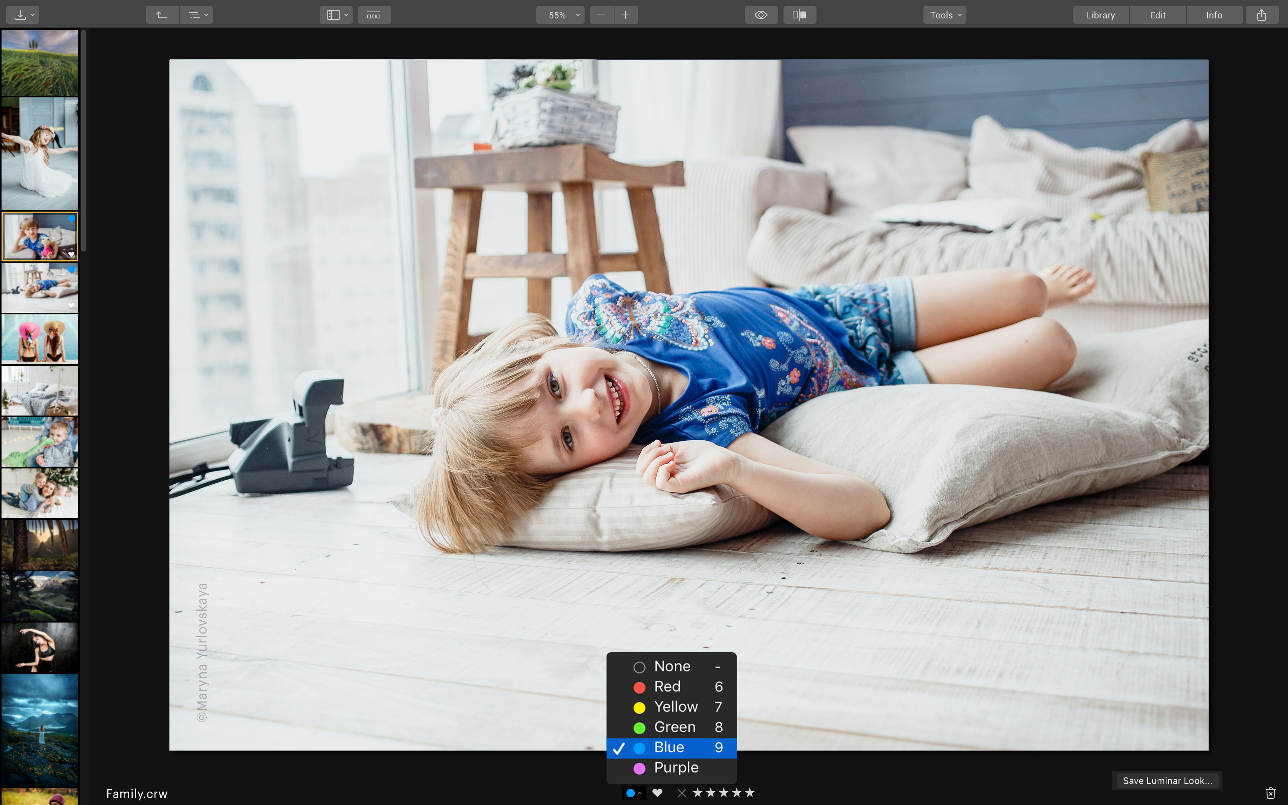Click the trash delete icon
This screenshot has height=805, width=1288.
1270,793
